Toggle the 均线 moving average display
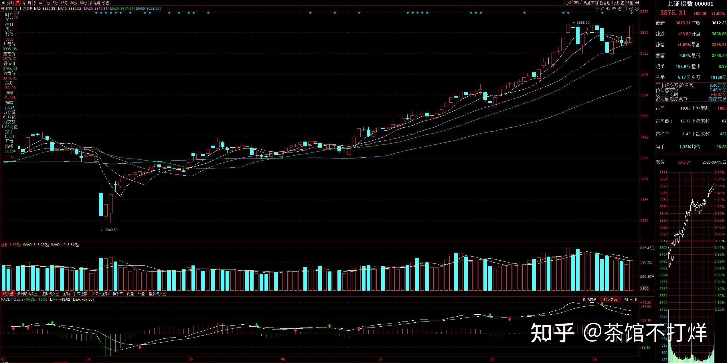This screenshot has width=727, height=363. [615, 3]
